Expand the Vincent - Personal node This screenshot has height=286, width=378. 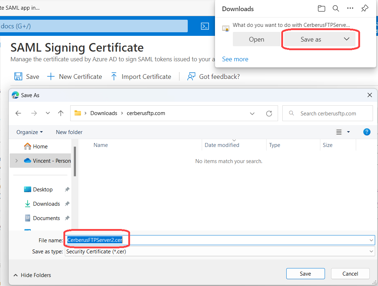(16, 161)
